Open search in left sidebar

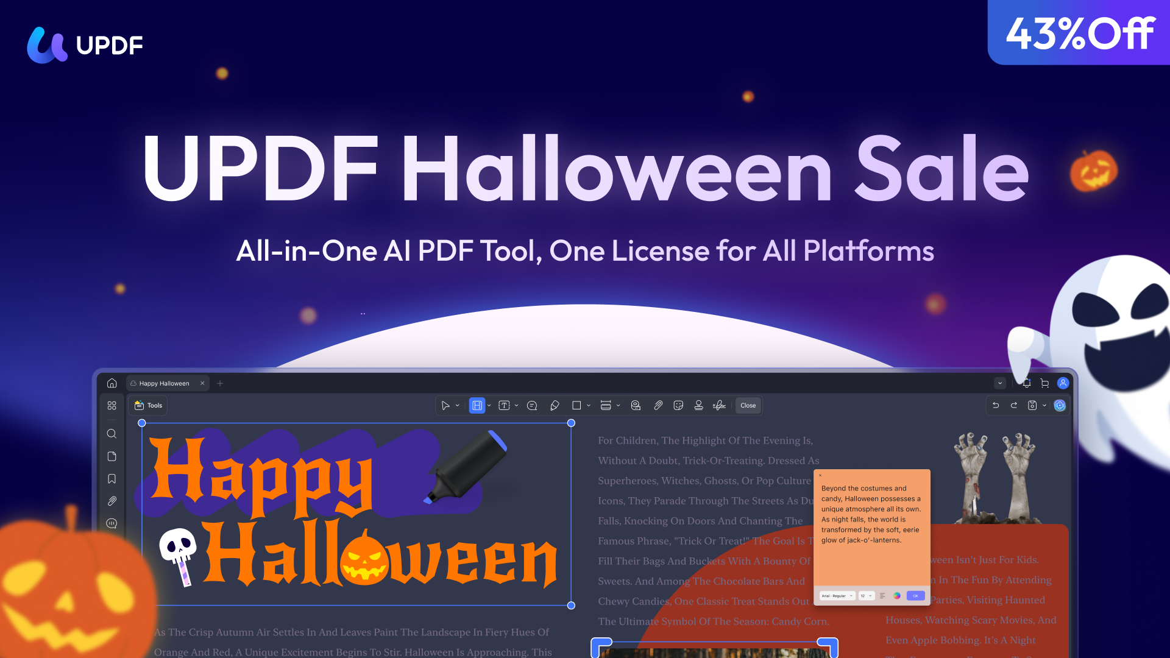tap(112, 434)
